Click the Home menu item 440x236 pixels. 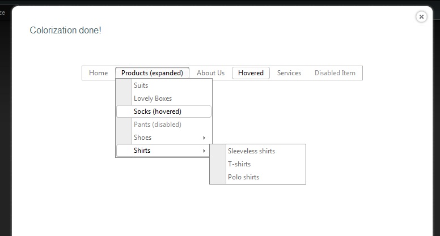tap(98, 73)
